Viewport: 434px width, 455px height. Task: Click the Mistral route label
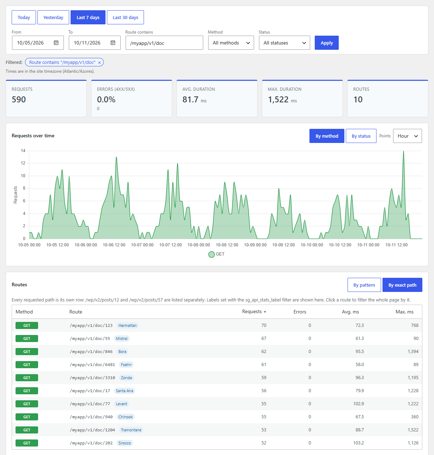click(x=122, y=339)
